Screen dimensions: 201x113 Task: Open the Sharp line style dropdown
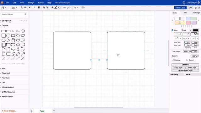pos(186,30)
